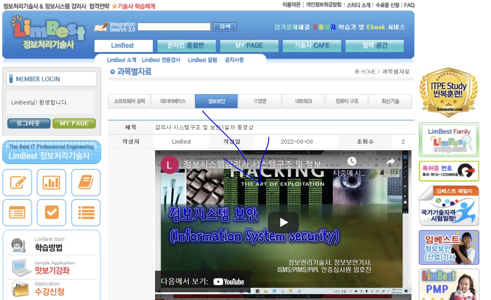Open the 기술사 CAFE menu
Image resolution: width=491 pixels, height=300 pixels.
(x=312, y=46)
